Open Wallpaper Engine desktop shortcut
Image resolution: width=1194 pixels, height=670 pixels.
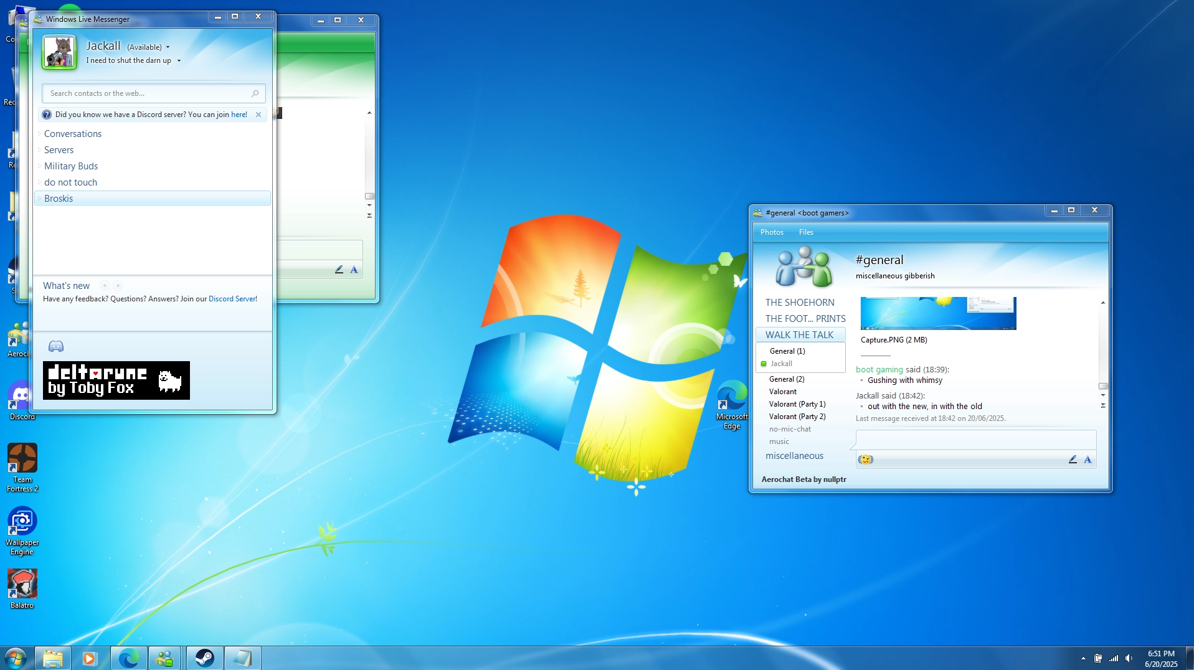(22, 531)
